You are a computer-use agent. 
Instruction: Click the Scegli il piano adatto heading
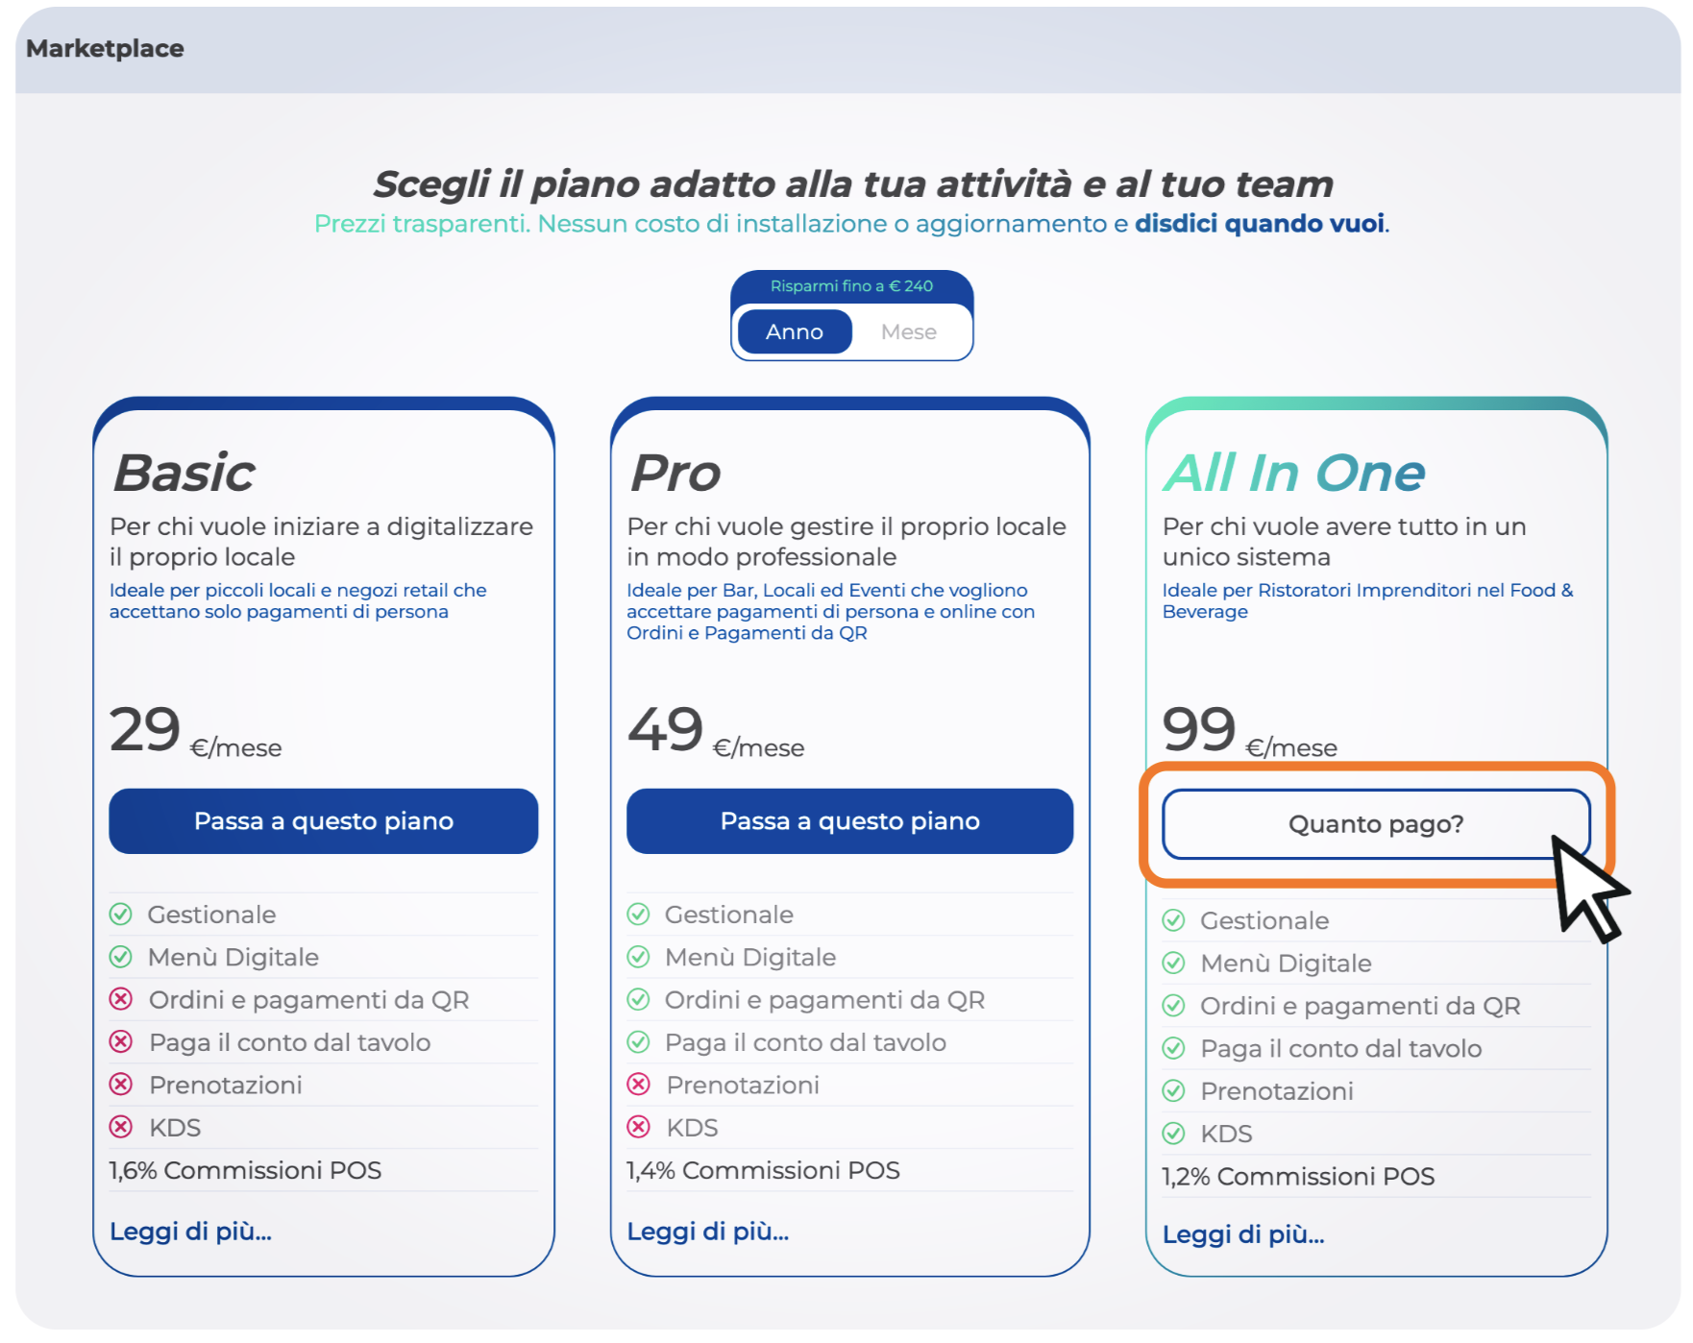853,183
